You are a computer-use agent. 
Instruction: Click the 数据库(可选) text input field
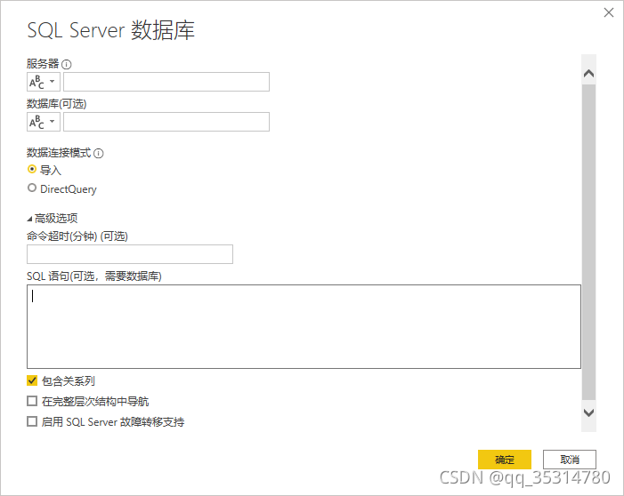166,122
